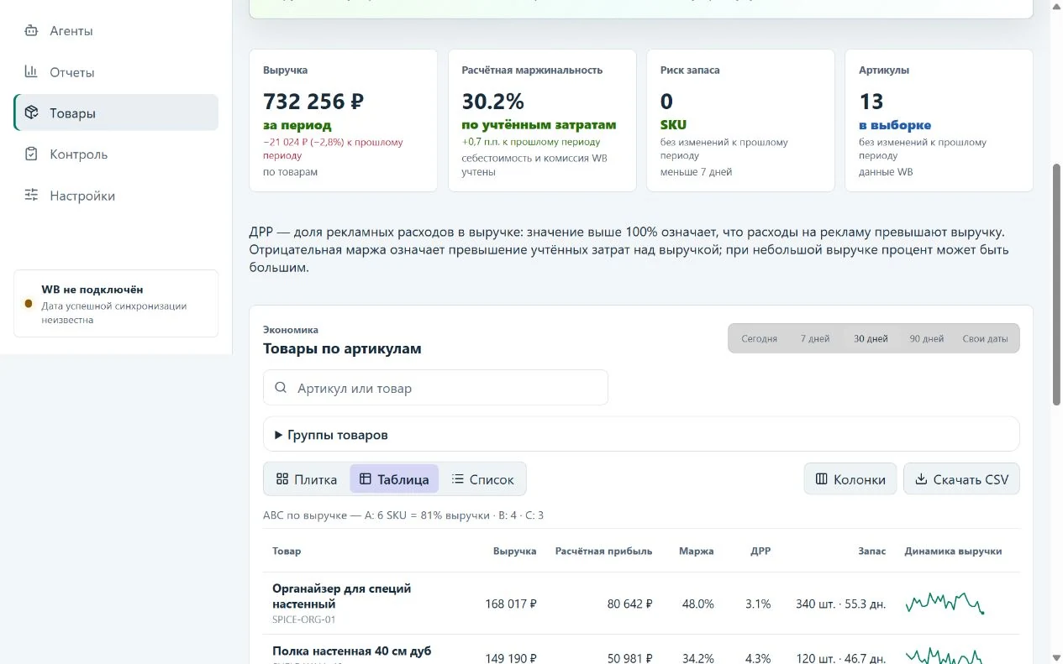
Task: Choose Свои даты period option
Action: point(985,339)
